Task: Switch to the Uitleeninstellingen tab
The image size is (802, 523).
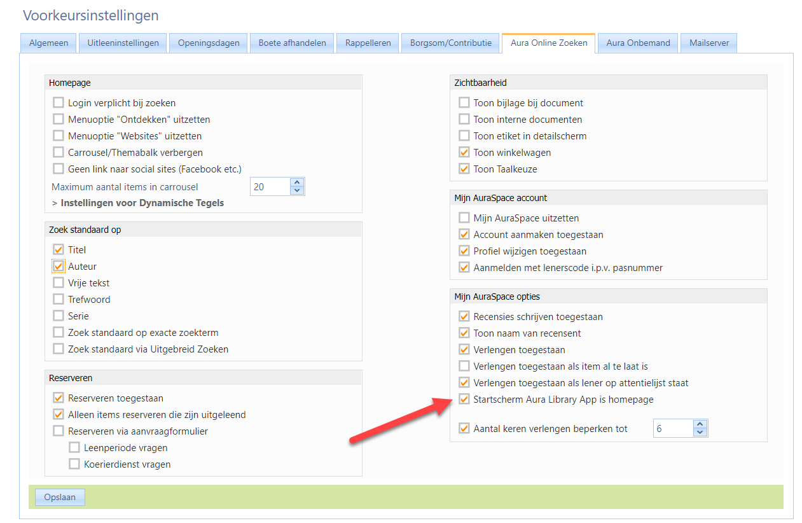Action: (123, 43)
